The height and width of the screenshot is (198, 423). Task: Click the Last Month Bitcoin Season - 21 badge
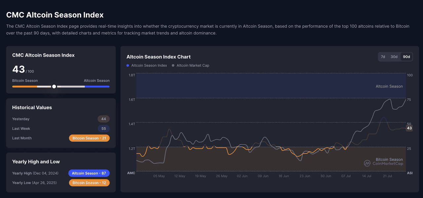click(x=89, y=138)
